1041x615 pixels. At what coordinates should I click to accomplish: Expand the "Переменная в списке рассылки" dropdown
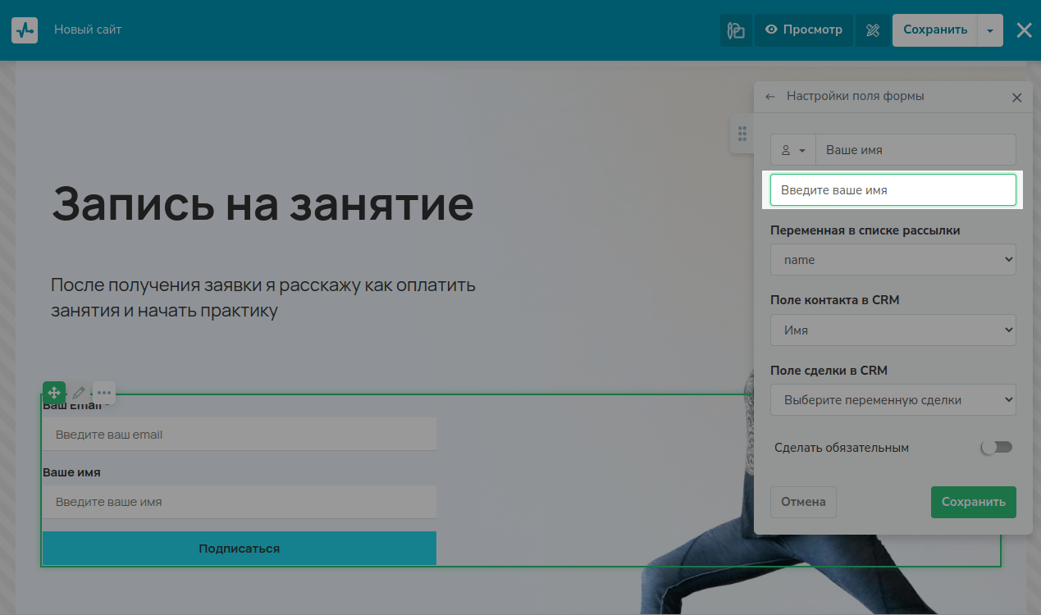[893, 260]
